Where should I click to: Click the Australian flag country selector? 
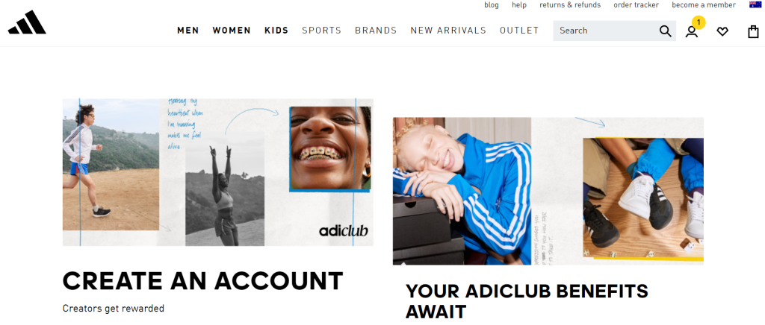[755, 5]
